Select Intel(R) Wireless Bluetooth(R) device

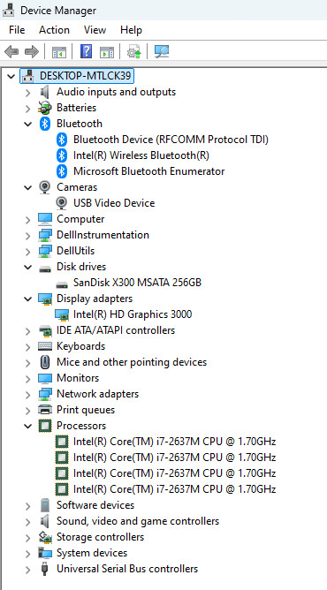(141, 155)
